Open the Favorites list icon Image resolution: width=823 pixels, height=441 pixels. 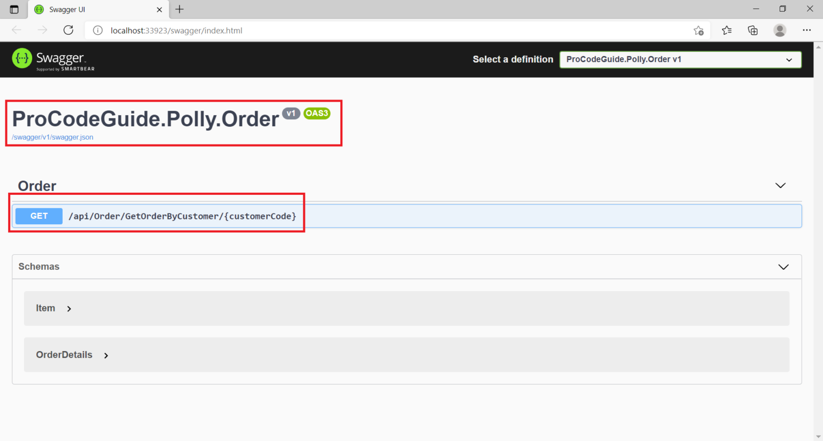pyautogui.click(x=726, y=31)
